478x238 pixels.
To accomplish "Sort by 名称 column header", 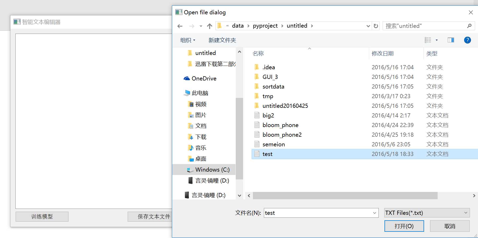I will click(258, 53).
